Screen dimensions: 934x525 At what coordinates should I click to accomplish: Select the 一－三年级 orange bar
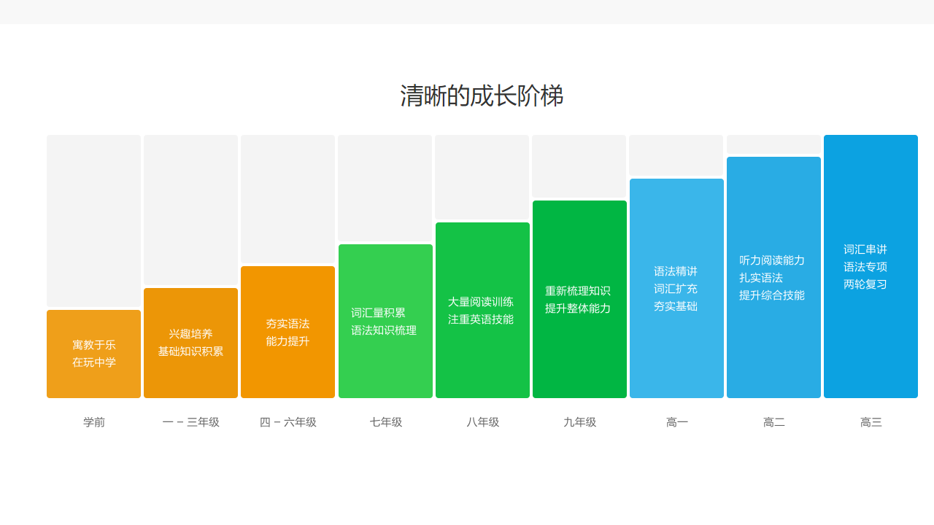190,341
